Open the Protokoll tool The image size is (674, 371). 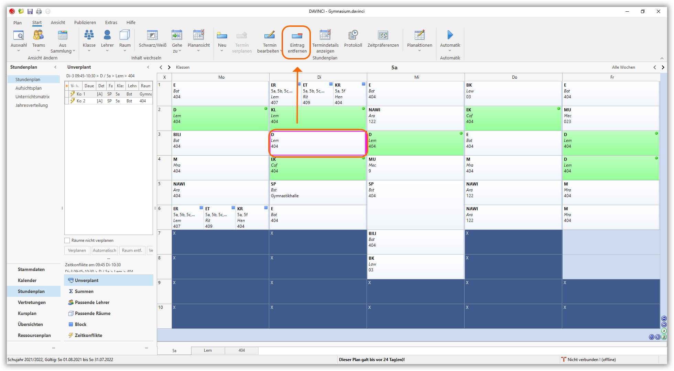tap(353, 35)
